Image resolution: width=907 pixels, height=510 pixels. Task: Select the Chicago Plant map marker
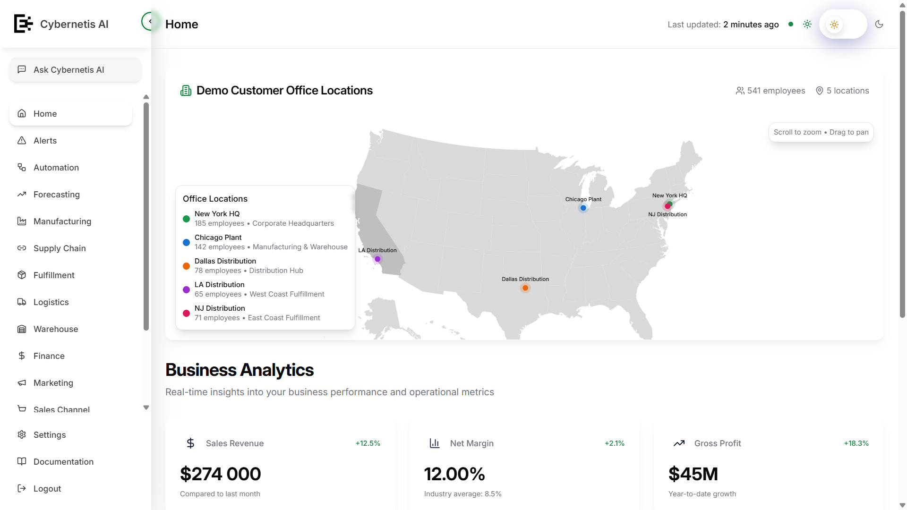point(583,208)
